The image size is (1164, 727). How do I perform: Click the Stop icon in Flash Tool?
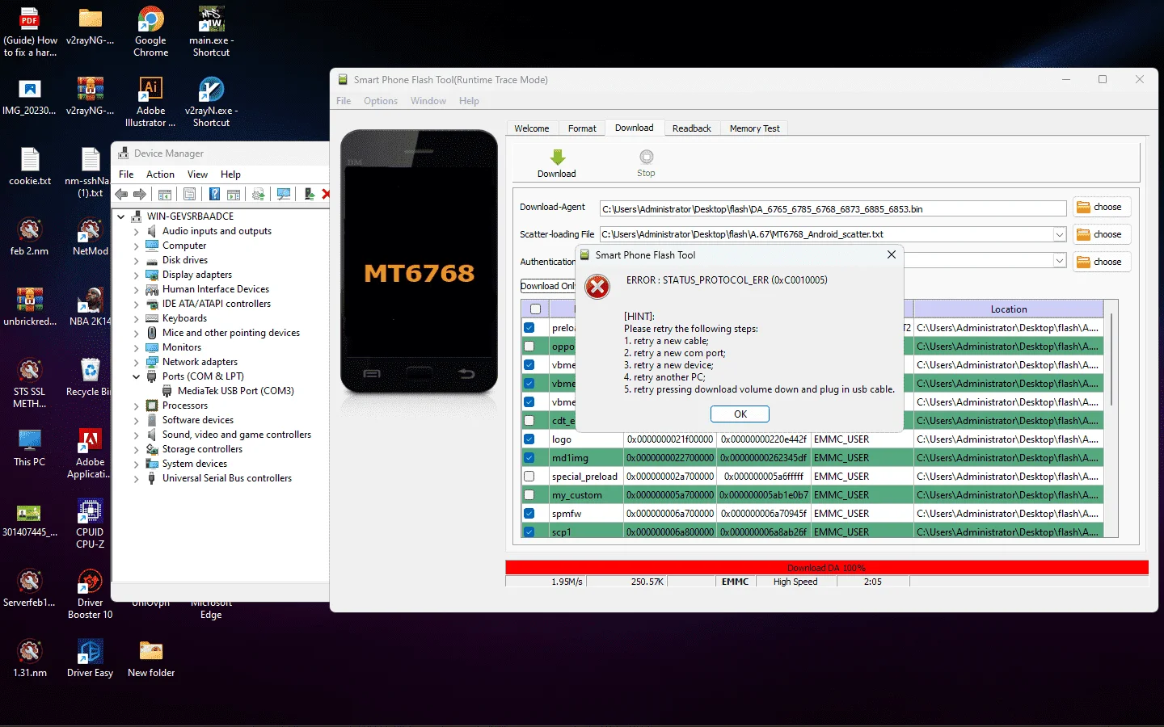click(x=646, y=157)
